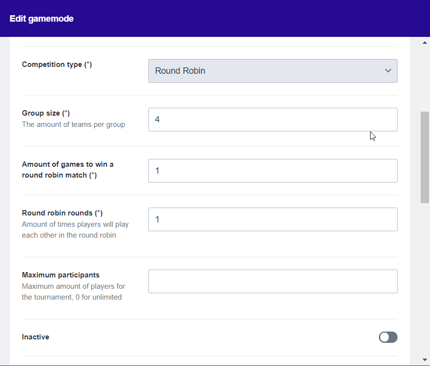The height and width of the screenshot is (366, 430).
Task: Click the scrollbar down arrow
Action: click(425, 360)
